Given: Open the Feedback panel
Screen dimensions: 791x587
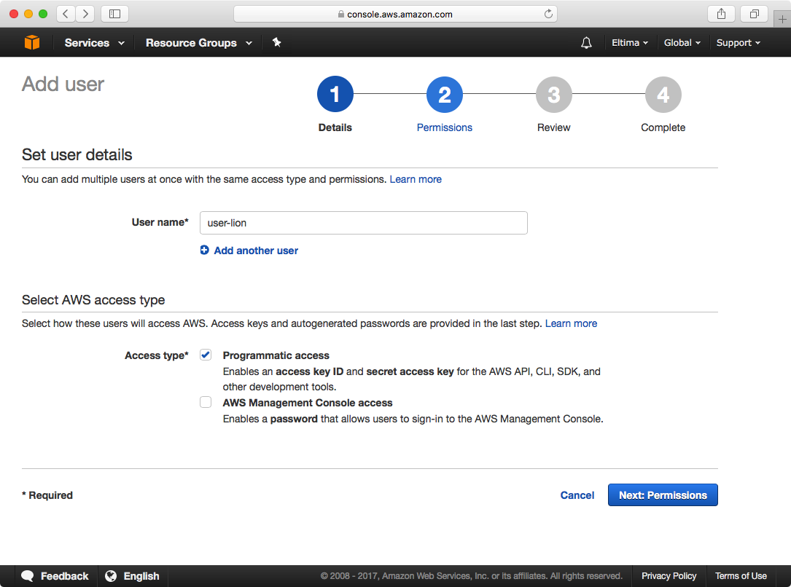Looking at the screenshot, I should coord(55,575).
